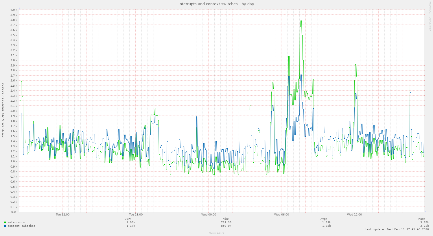Select the "interrupts" legend label
433x236 pixels.
click(16, 222)
